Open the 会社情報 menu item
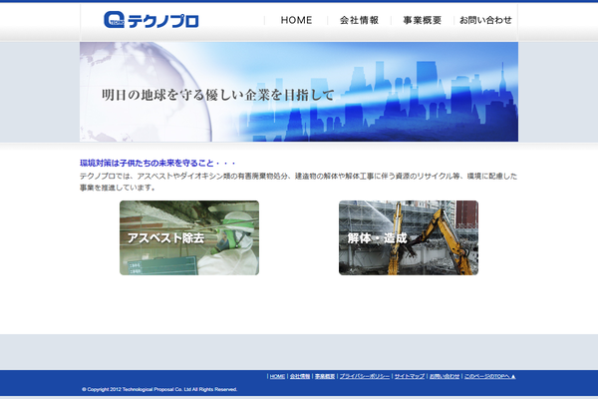598x399 pixels. click(x=359, y=20)
